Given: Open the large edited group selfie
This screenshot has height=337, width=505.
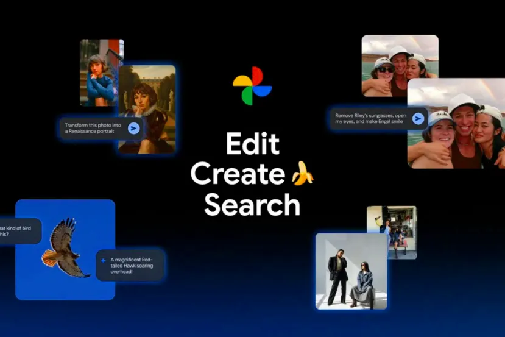Looking at the screenshot, I should 456,123.
